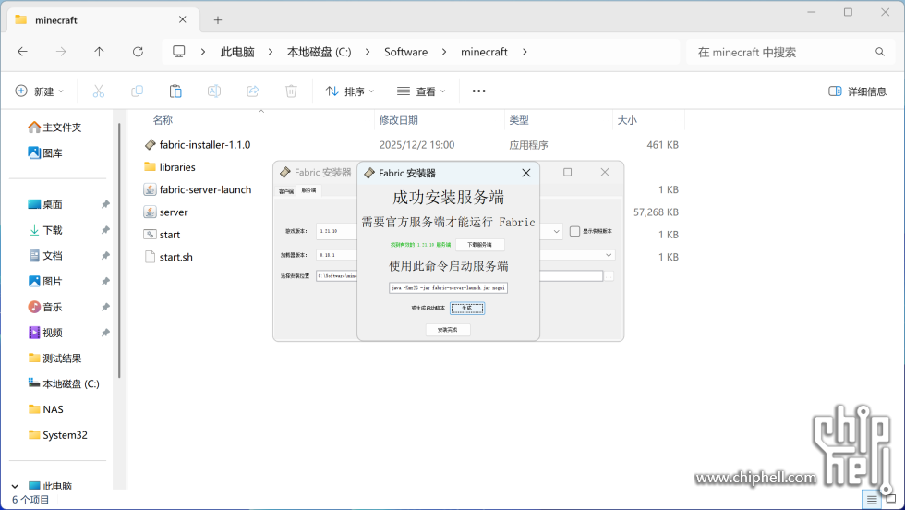Open the 排序 sort dropdown
This screenshot has height=510, width=905.
[350, 91]
